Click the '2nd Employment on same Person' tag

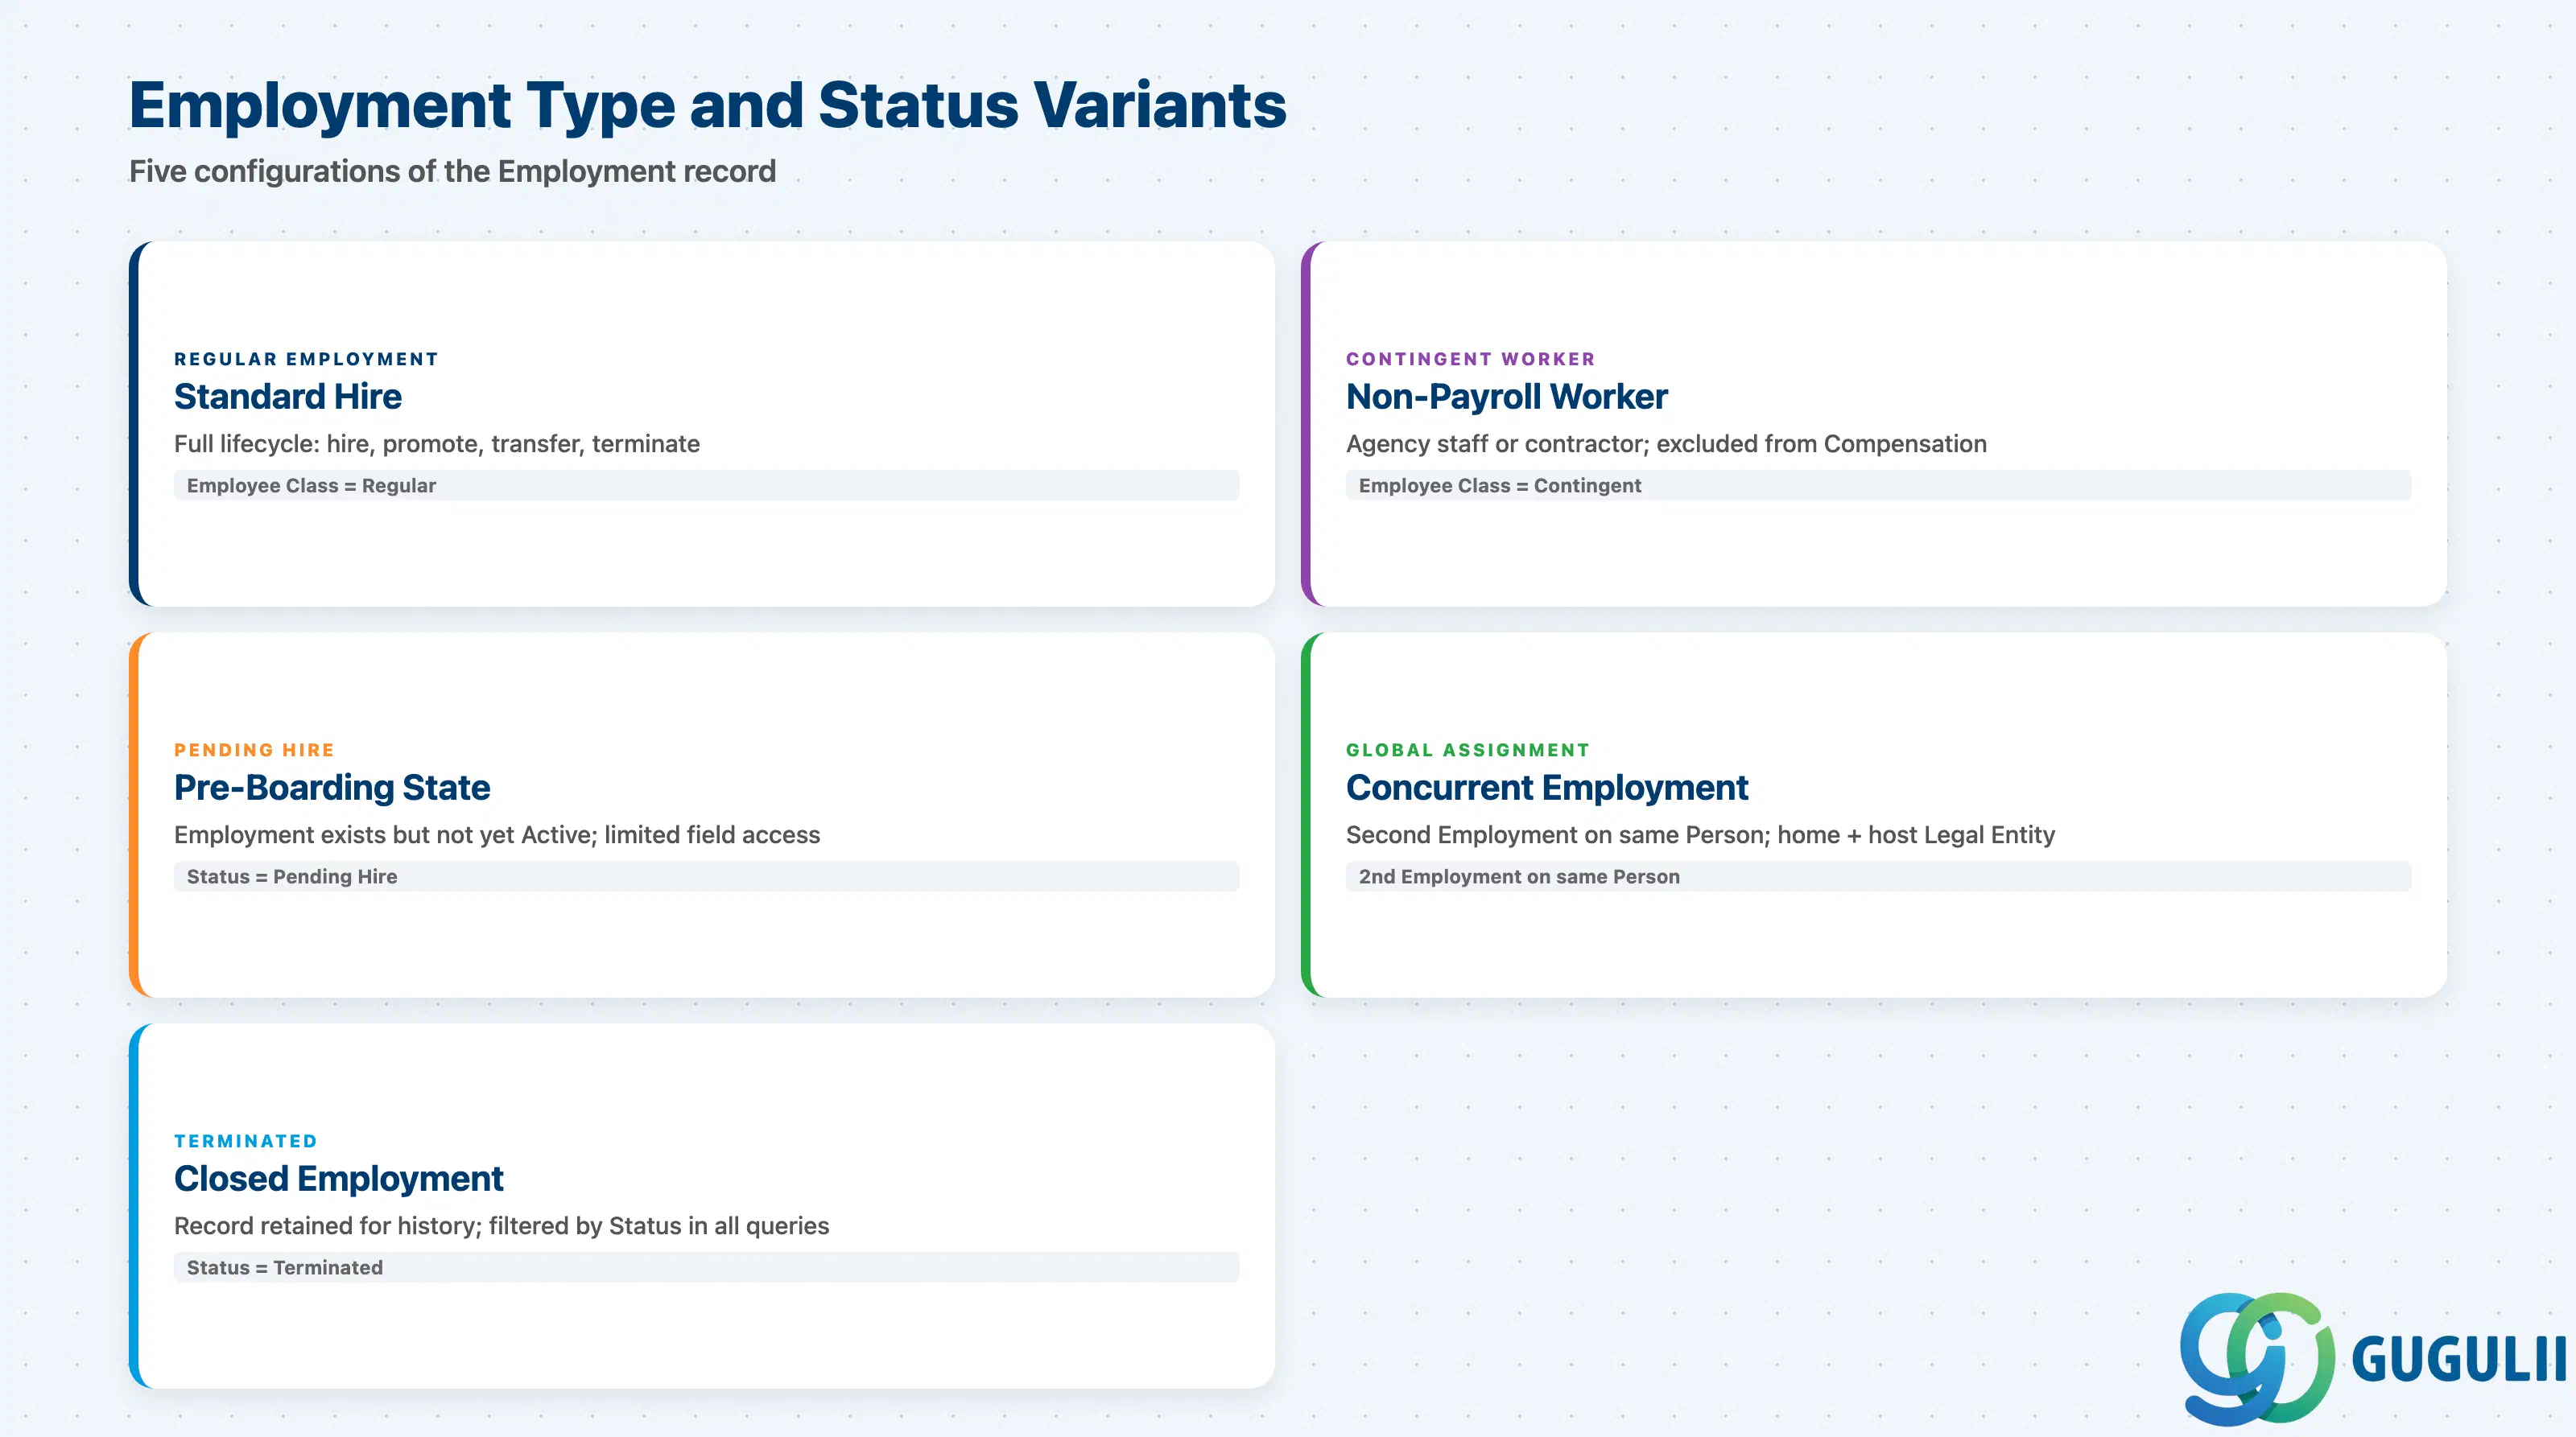coord(1878,876)
